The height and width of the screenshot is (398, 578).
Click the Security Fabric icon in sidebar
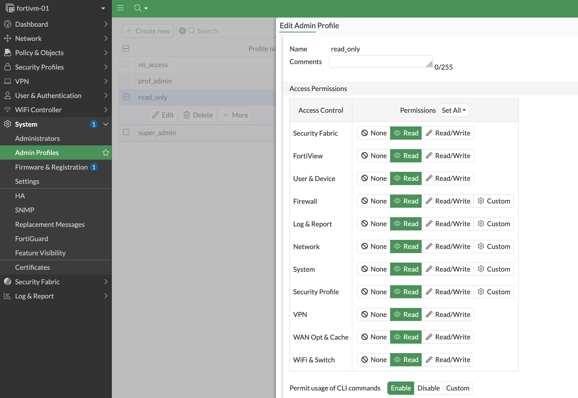tap(8, 282)
